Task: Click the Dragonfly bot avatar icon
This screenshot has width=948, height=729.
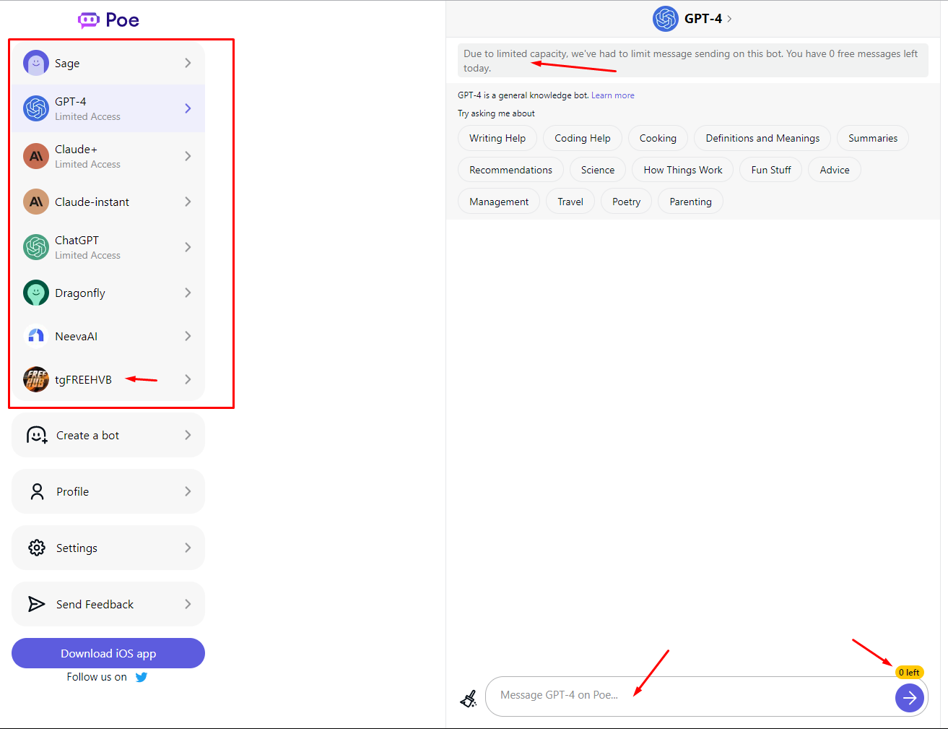Action: coord(35,293)
